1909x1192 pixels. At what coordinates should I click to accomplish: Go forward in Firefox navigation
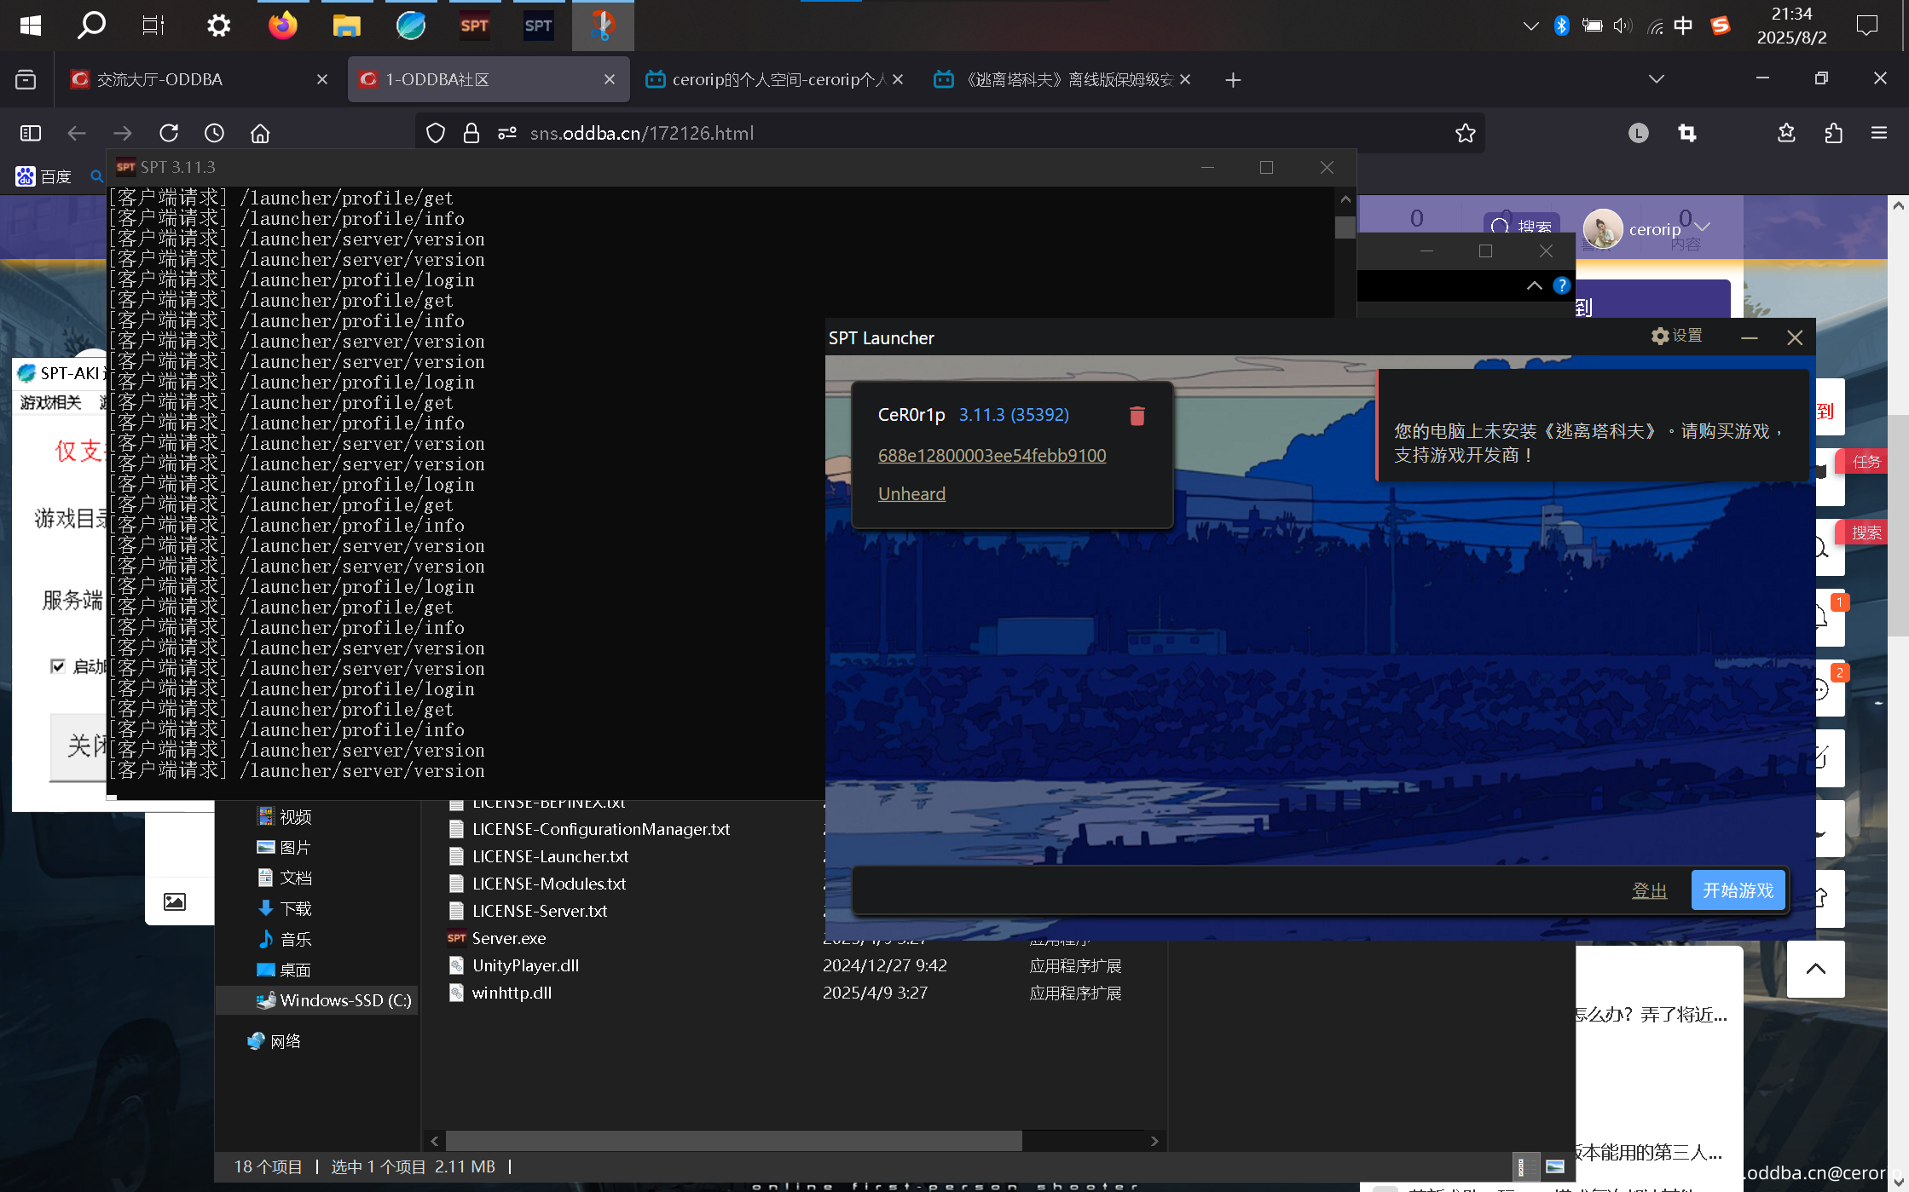pyautogui.click(x=123, y=133)
